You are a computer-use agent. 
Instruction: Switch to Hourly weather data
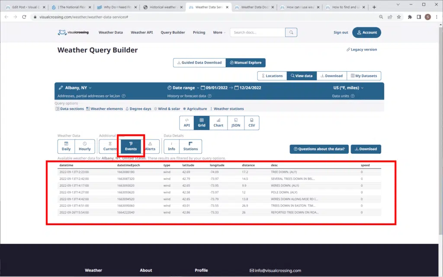[x=85, y=146]
